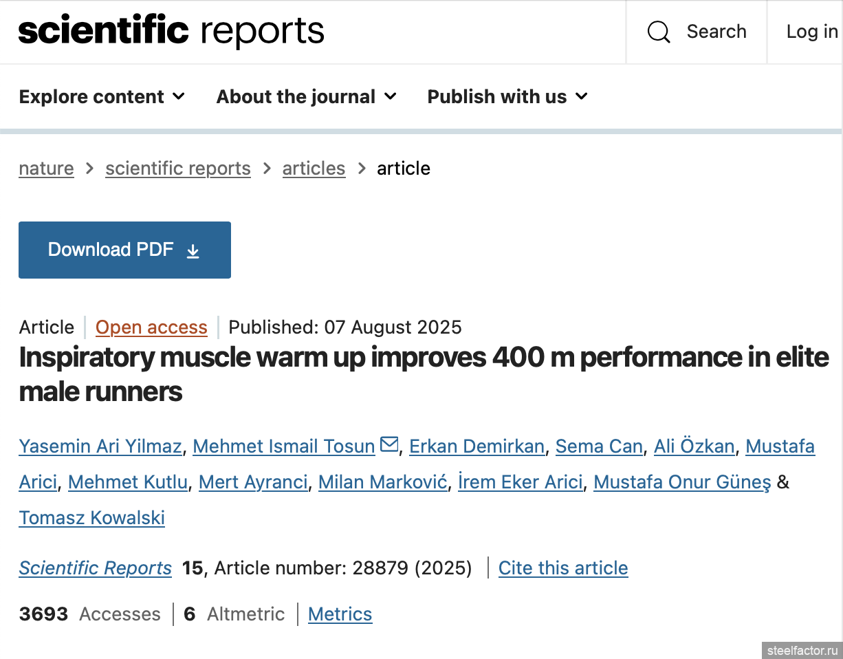
Task: Click author Sema Can
Action: (x=598, y=446)
